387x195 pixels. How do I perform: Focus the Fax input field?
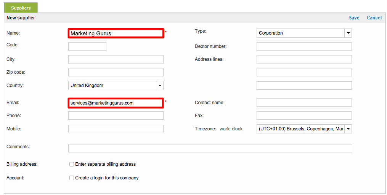pos(304,116)
